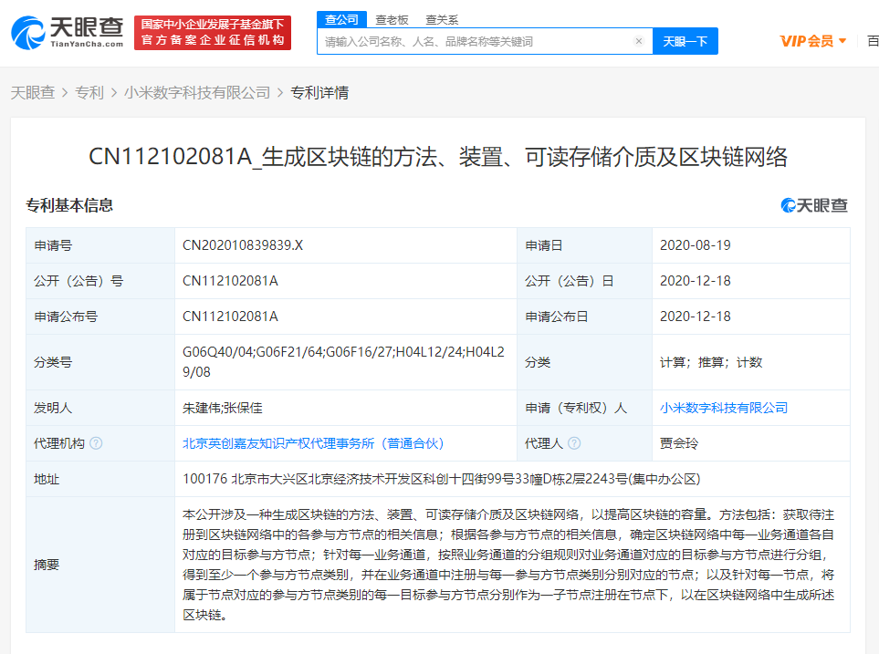Select application number CN202010839839.X
Screen dimensions: 879x654
pos(243,245)
